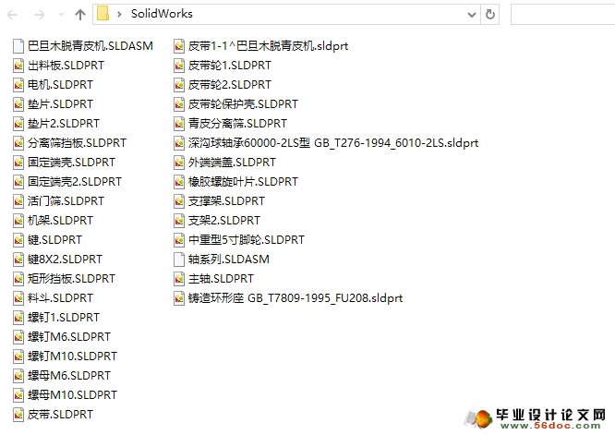Click the folder icon in address bar
The height and width of the screenshot is (435, 615).
(102, 14)
